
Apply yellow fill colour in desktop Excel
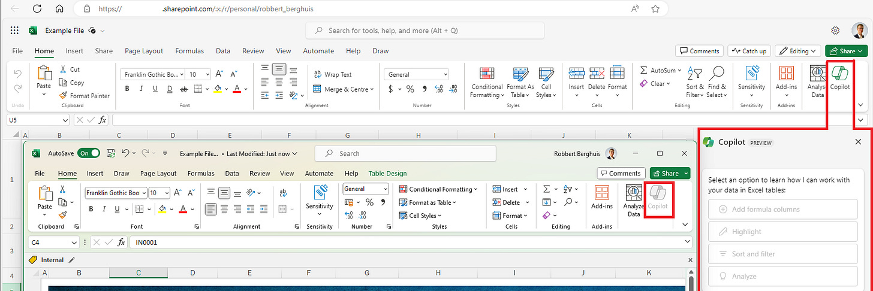click(162, 209)
